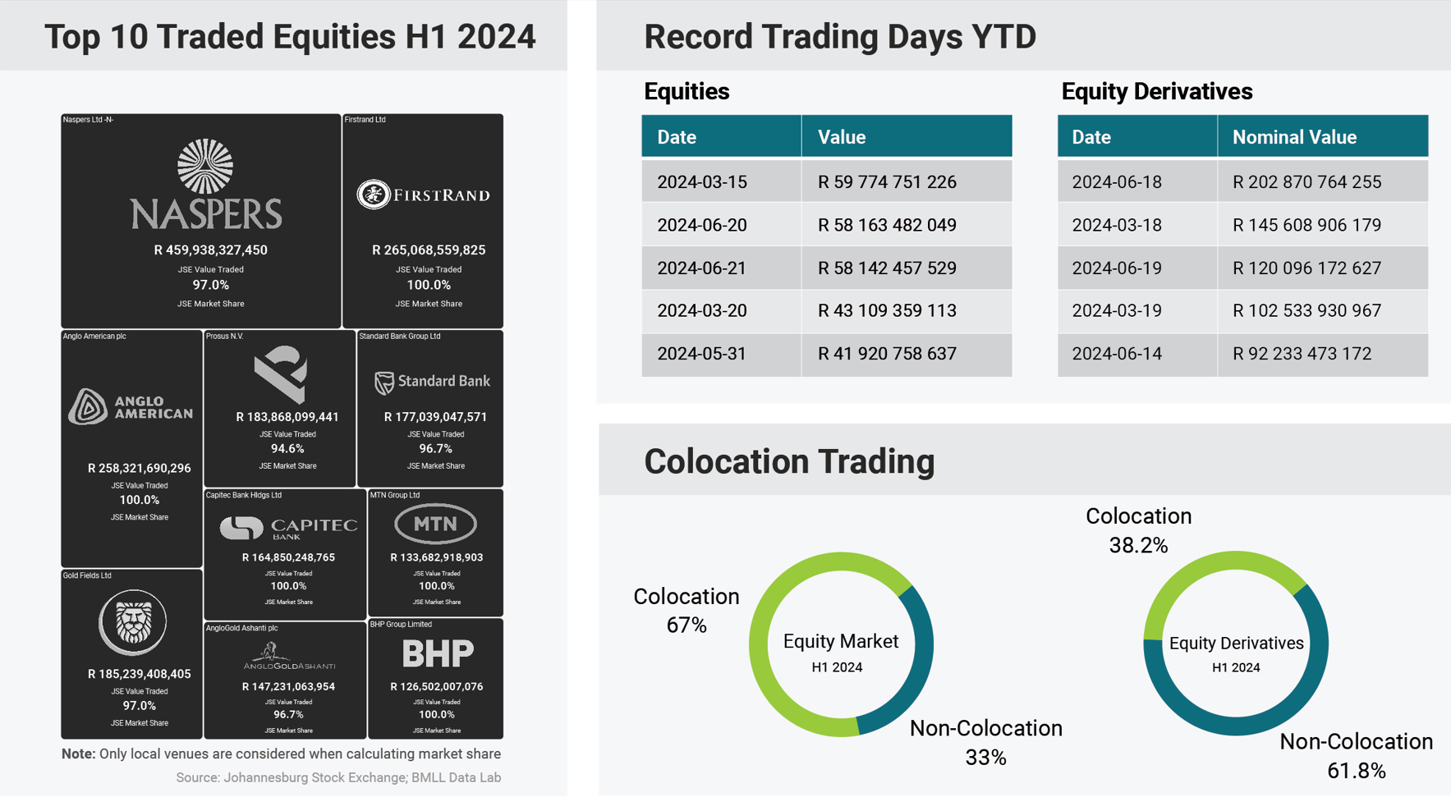Click the Gold Fields lion logo
Viewport: 1451px width, 811px height.
pyautogui.click(x=132, y=622)
